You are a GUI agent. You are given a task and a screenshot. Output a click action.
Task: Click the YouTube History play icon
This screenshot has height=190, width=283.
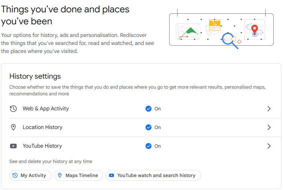13,146
